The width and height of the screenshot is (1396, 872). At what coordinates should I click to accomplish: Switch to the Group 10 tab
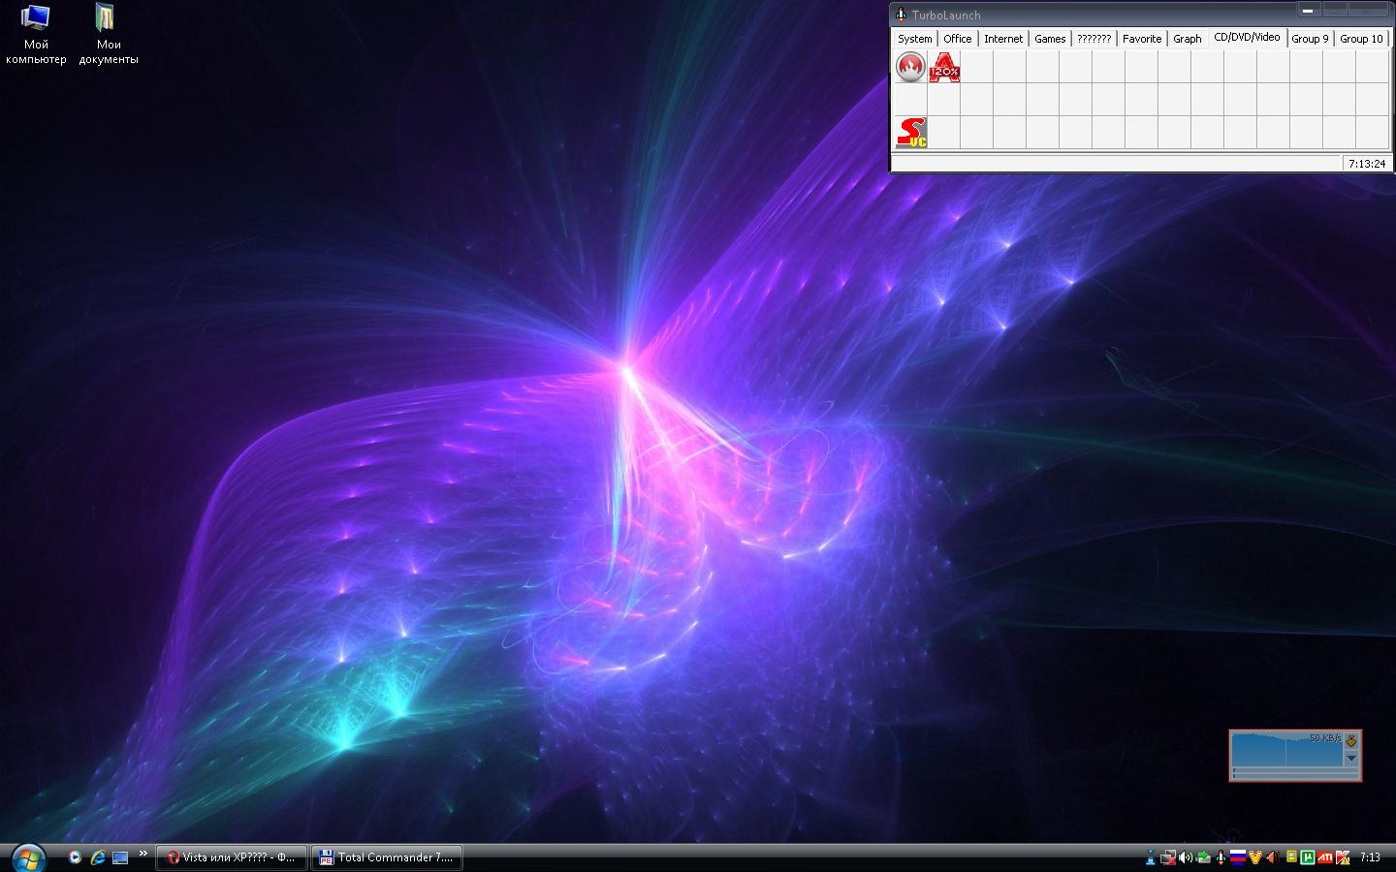click(x=1361, y=39)
